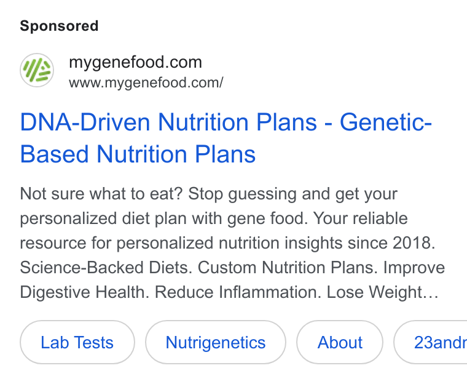Click the 'insights since 2018' description text
The height and width of the screenshot is (384, 467).
point(360,243)
